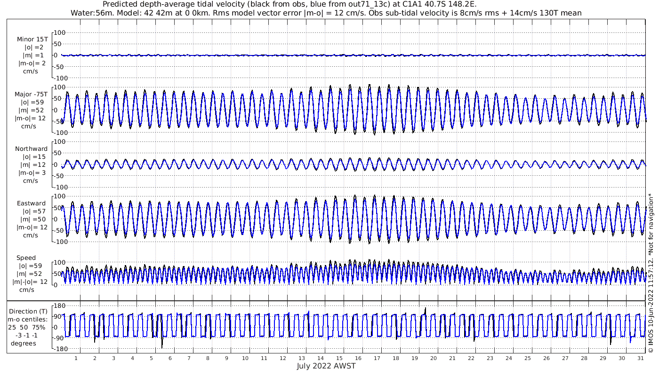Click the '25 50 75%' centiles text

(29, 327)
